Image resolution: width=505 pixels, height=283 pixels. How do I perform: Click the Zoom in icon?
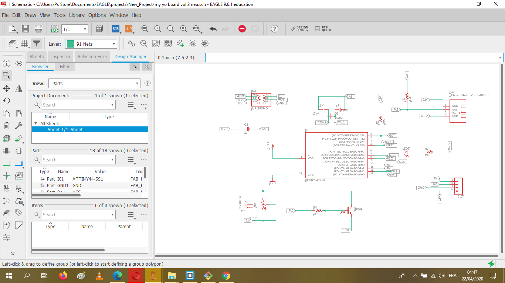158,29
